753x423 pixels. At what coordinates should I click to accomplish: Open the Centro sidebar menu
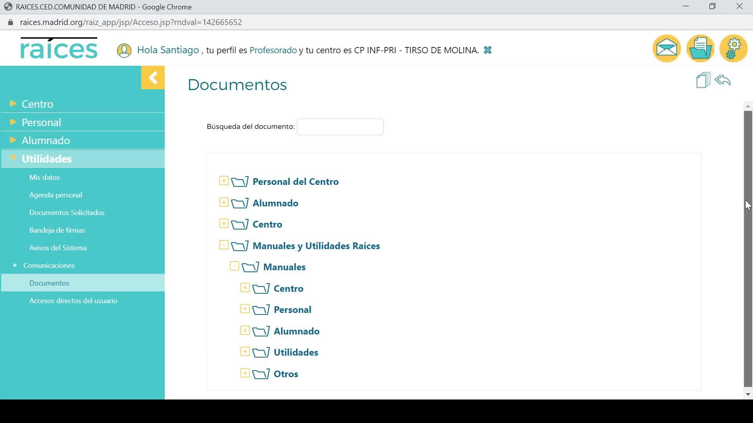pos(38,104)
